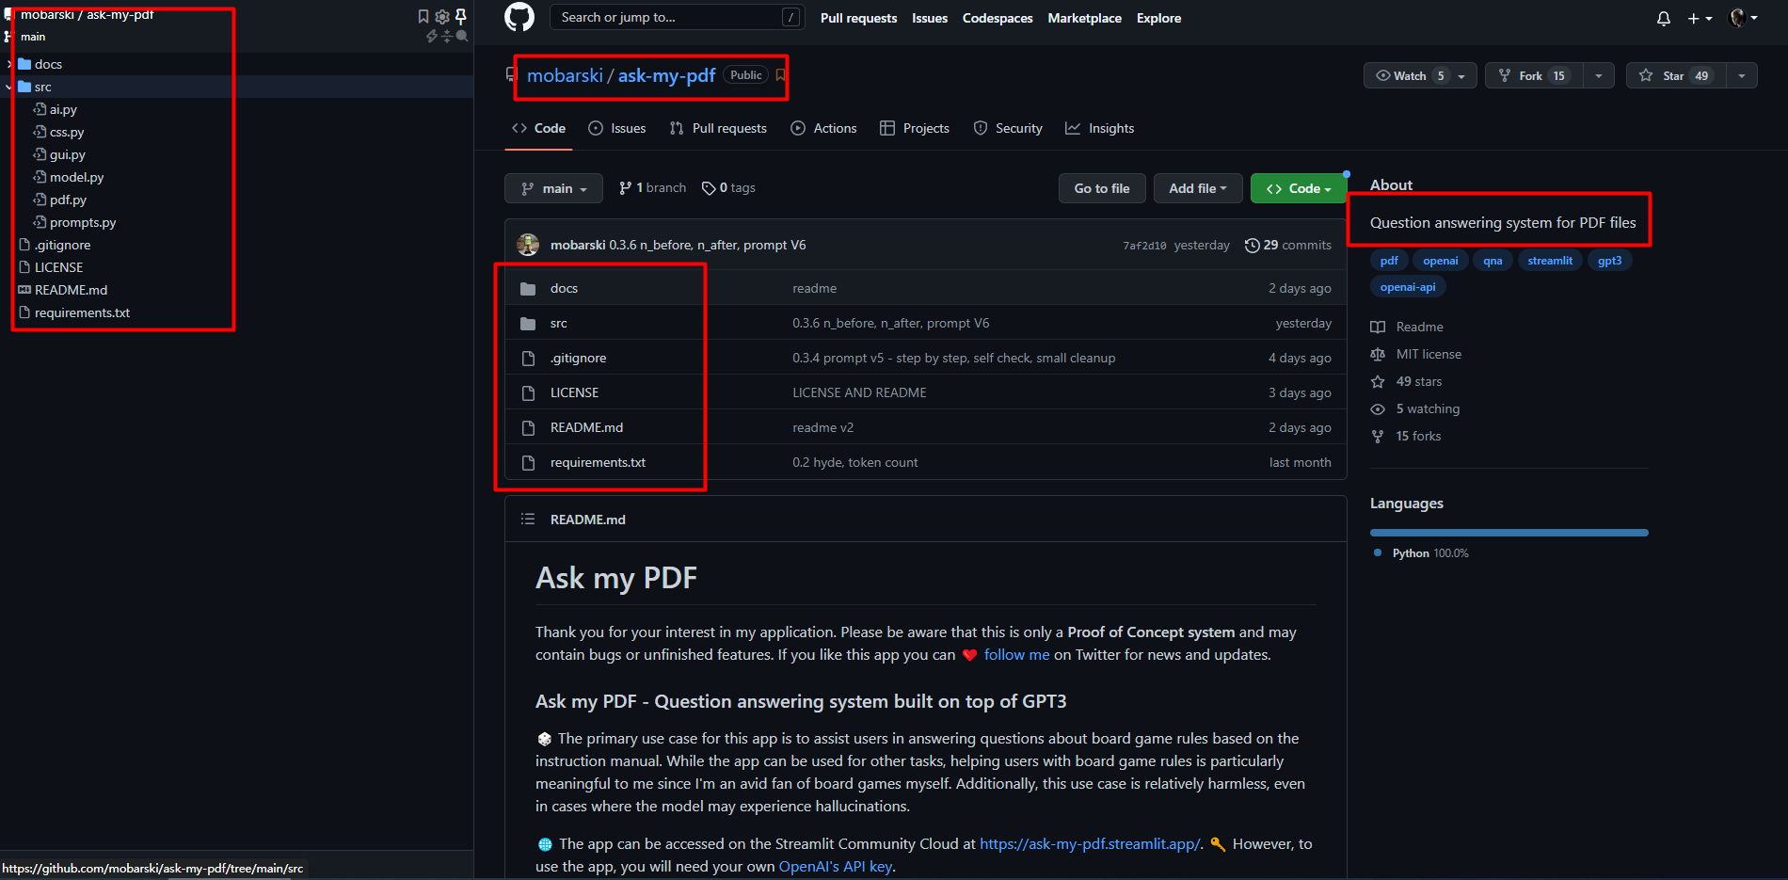
Task: Open .gitignore in the sidebar tree
Action: 62,245
